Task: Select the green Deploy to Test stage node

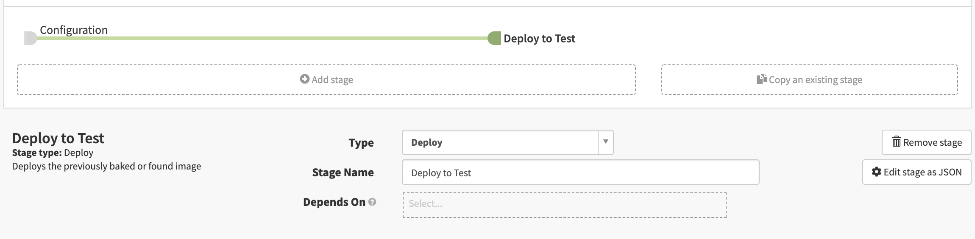Action: (494, 38)
